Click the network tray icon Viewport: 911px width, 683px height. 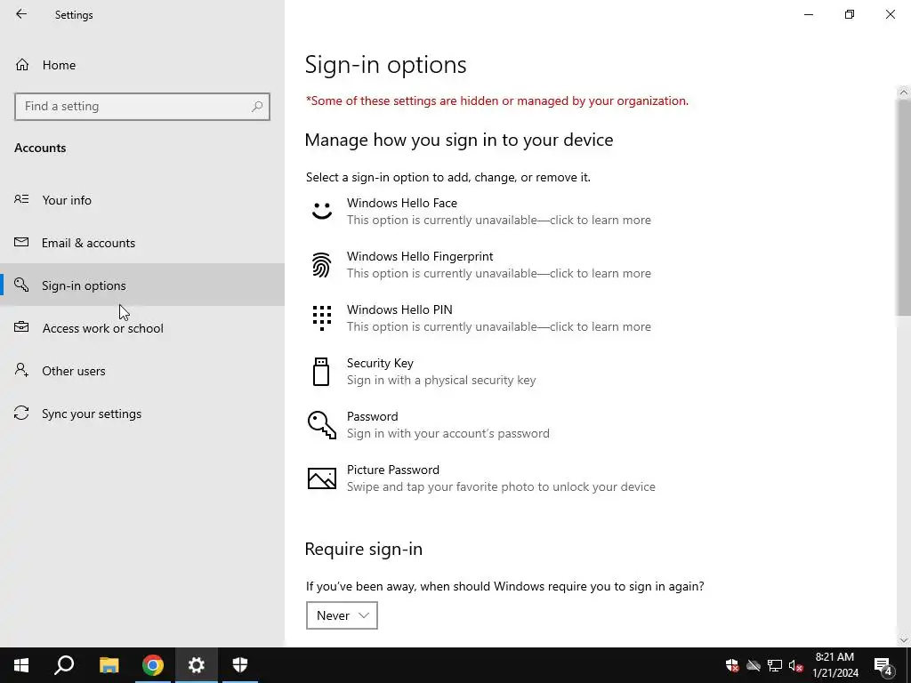pyautogui.click(x=775, y=665)
